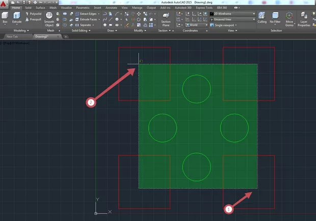Open the Separate dropdown arrow
The image size is (316, 221).
93,25
